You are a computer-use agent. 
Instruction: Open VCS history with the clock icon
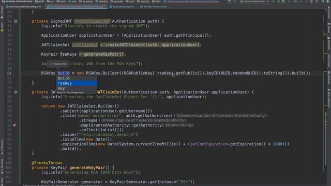point(311,2)
